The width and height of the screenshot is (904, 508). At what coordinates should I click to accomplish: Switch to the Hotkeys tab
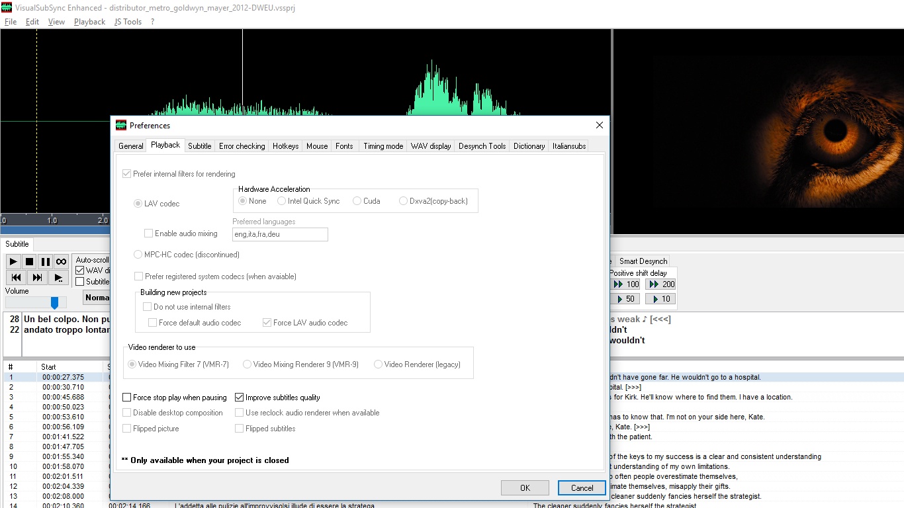tap(286, 146)
